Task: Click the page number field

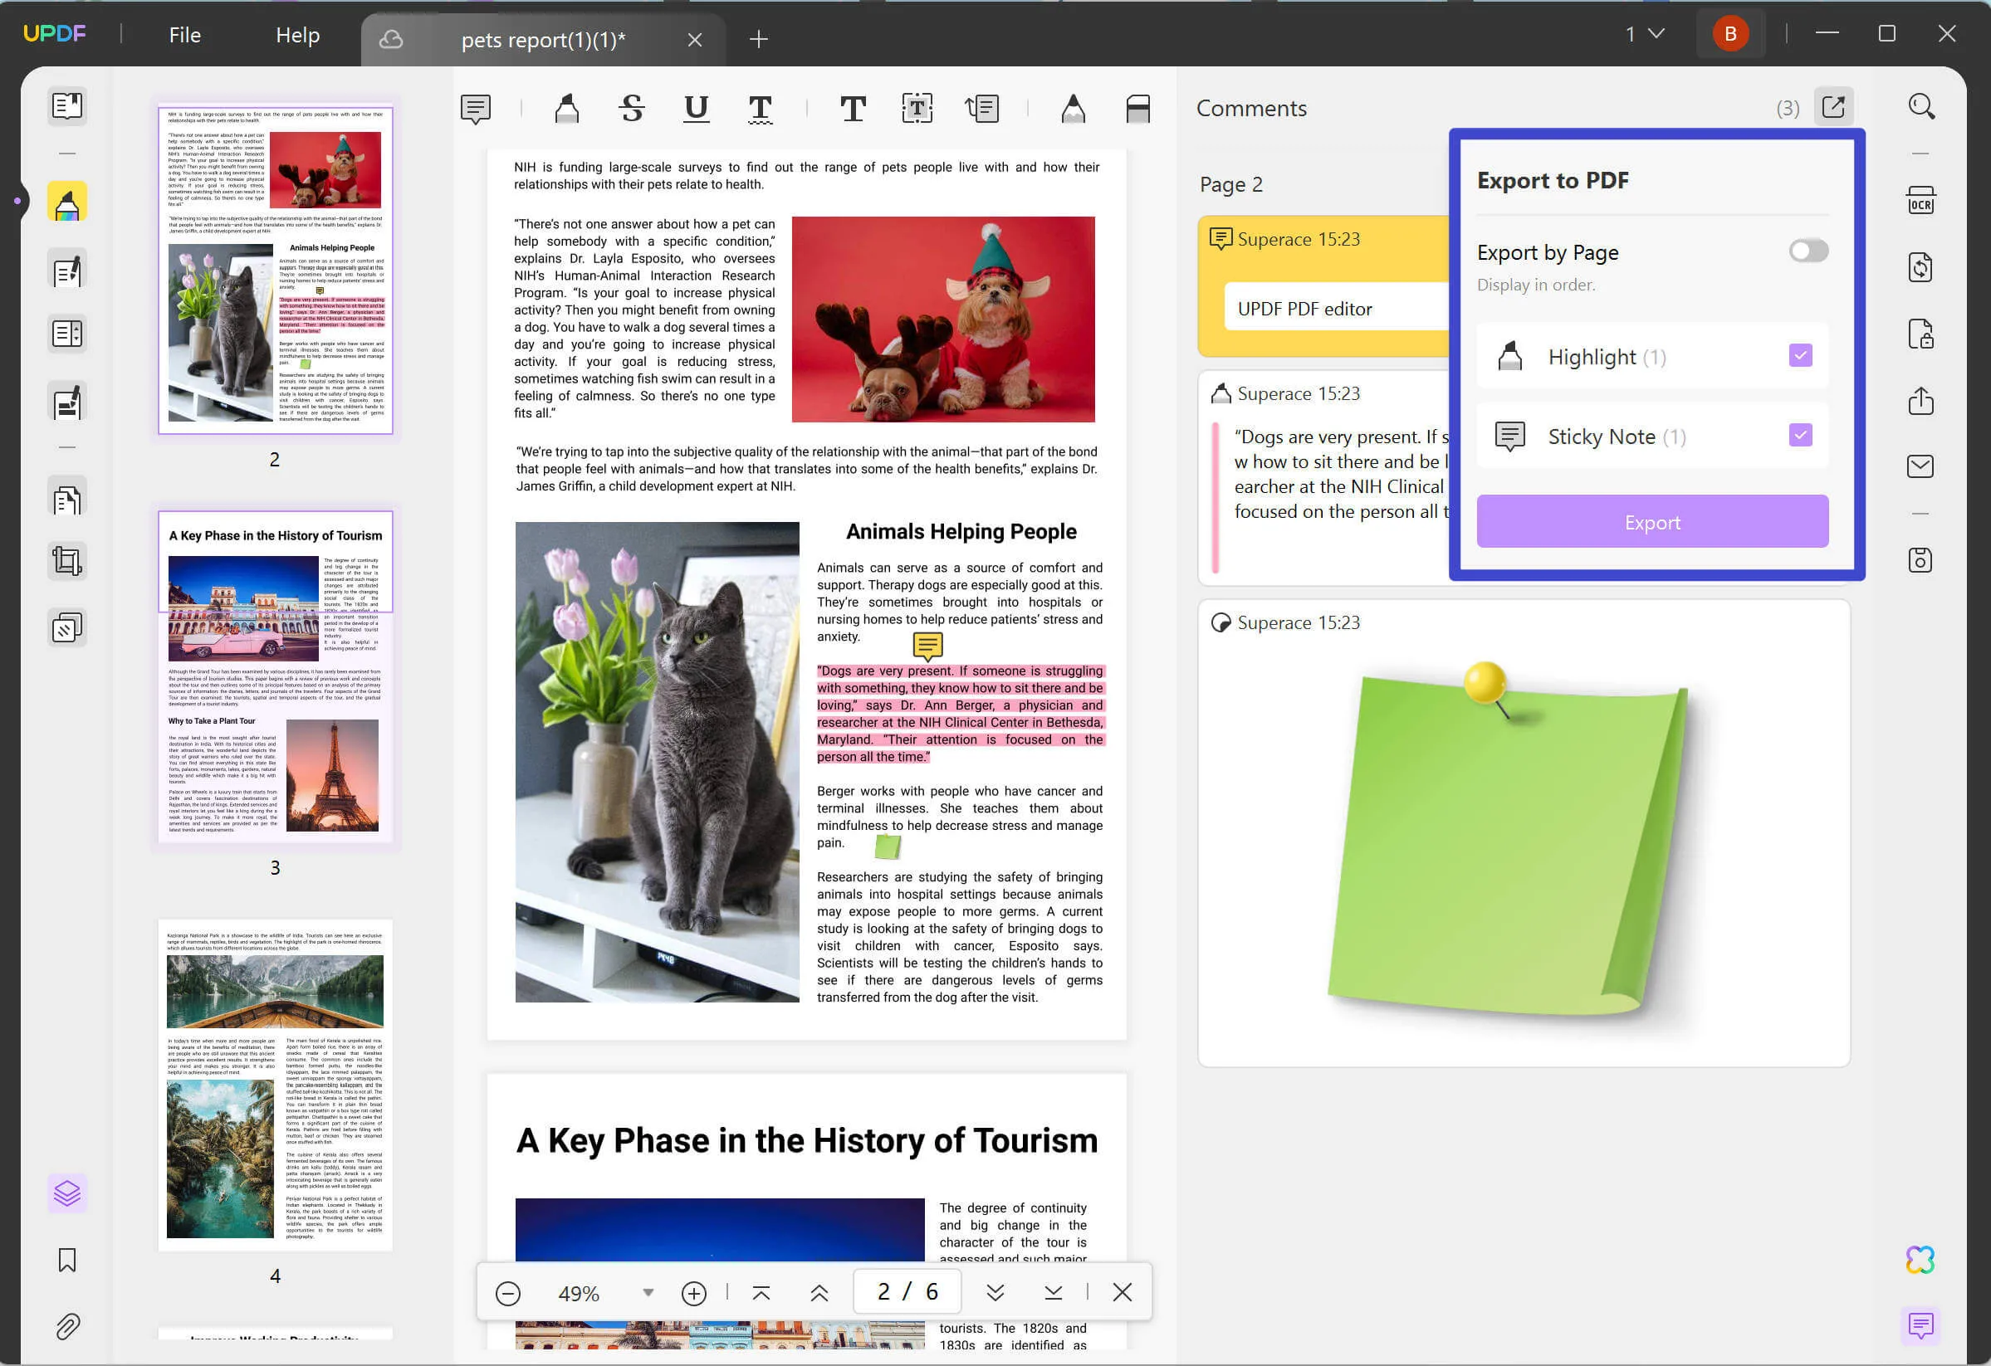Action: [907, 1291]
